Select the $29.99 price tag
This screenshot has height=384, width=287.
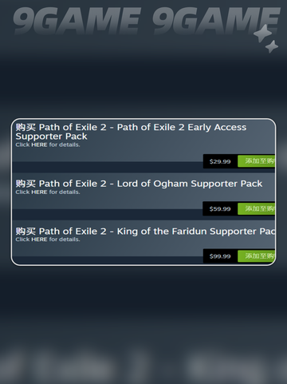(220, 161)
